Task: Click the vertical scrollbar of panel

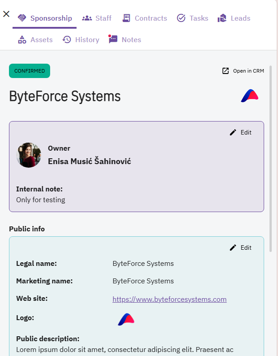Action: click(x=270, y=159)
